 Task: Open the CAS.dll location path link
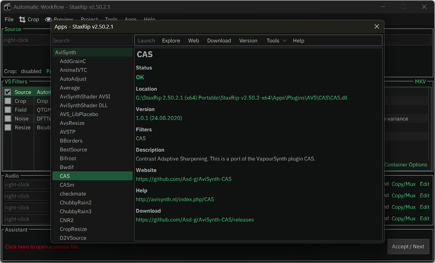click(x=241, y=98)
